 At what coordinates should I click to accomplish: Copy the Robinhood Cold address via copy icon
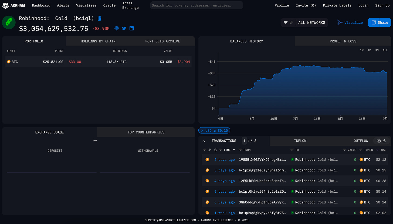click(x=100, y=18)
